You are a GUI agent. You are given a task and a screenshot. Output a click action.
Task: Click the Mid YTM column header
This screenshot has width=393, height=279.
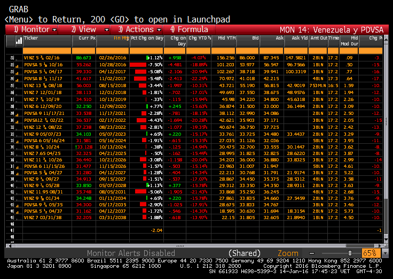pos(224,41)
